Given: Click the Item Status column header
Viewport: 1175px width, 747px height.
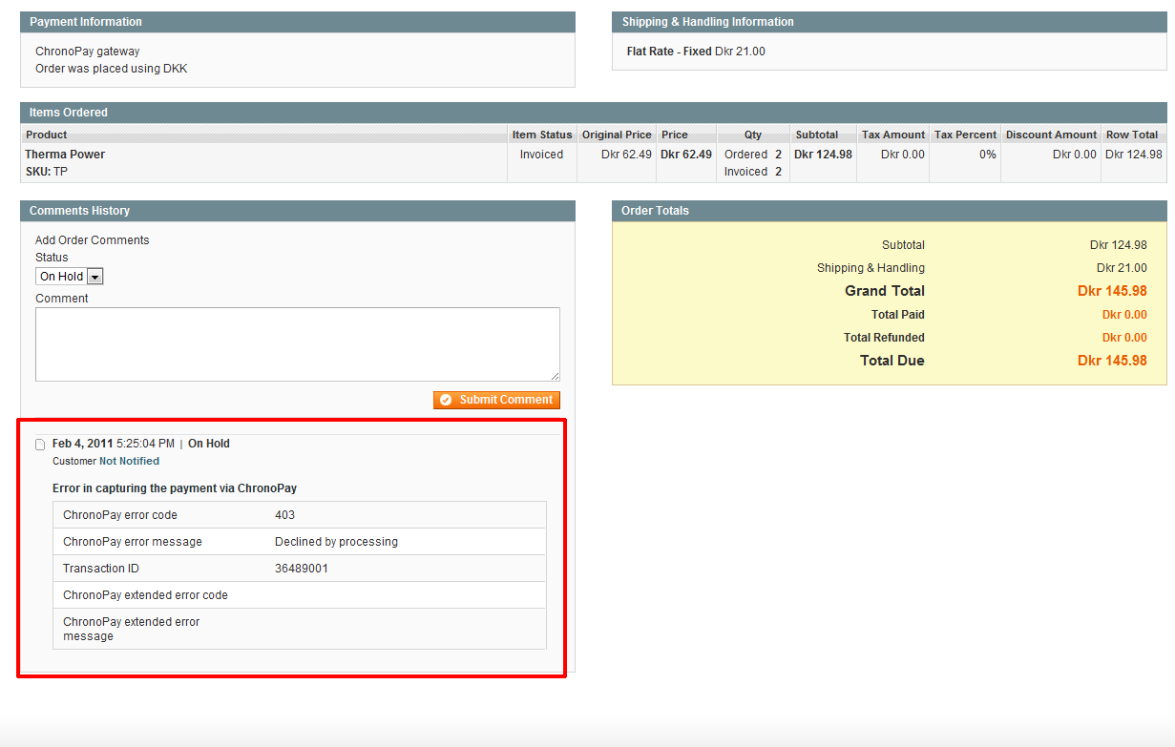Looking at the screenshot, I should (x=542, y=135).
